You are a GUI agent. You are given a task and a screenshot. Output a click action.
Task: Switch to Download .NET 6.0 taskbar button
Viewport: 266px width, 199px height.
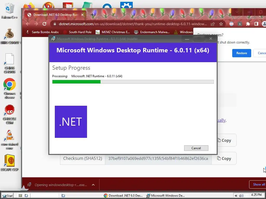coord(123,196)
